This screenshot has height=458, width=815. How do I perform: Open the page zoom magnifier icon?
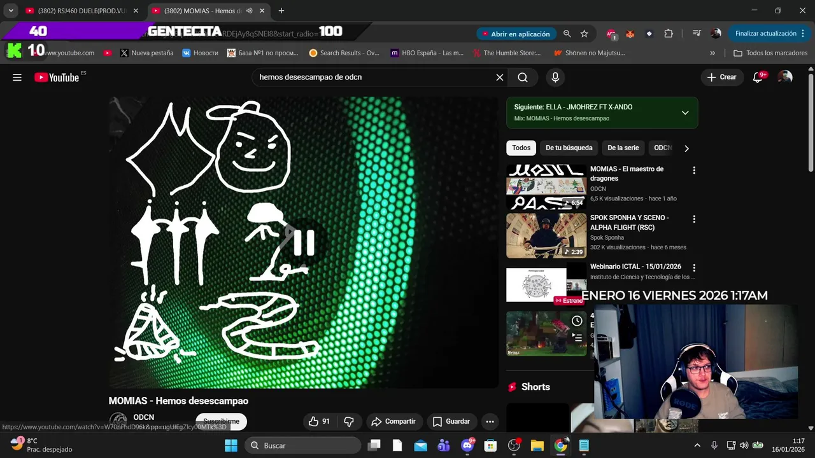(567, 34)
